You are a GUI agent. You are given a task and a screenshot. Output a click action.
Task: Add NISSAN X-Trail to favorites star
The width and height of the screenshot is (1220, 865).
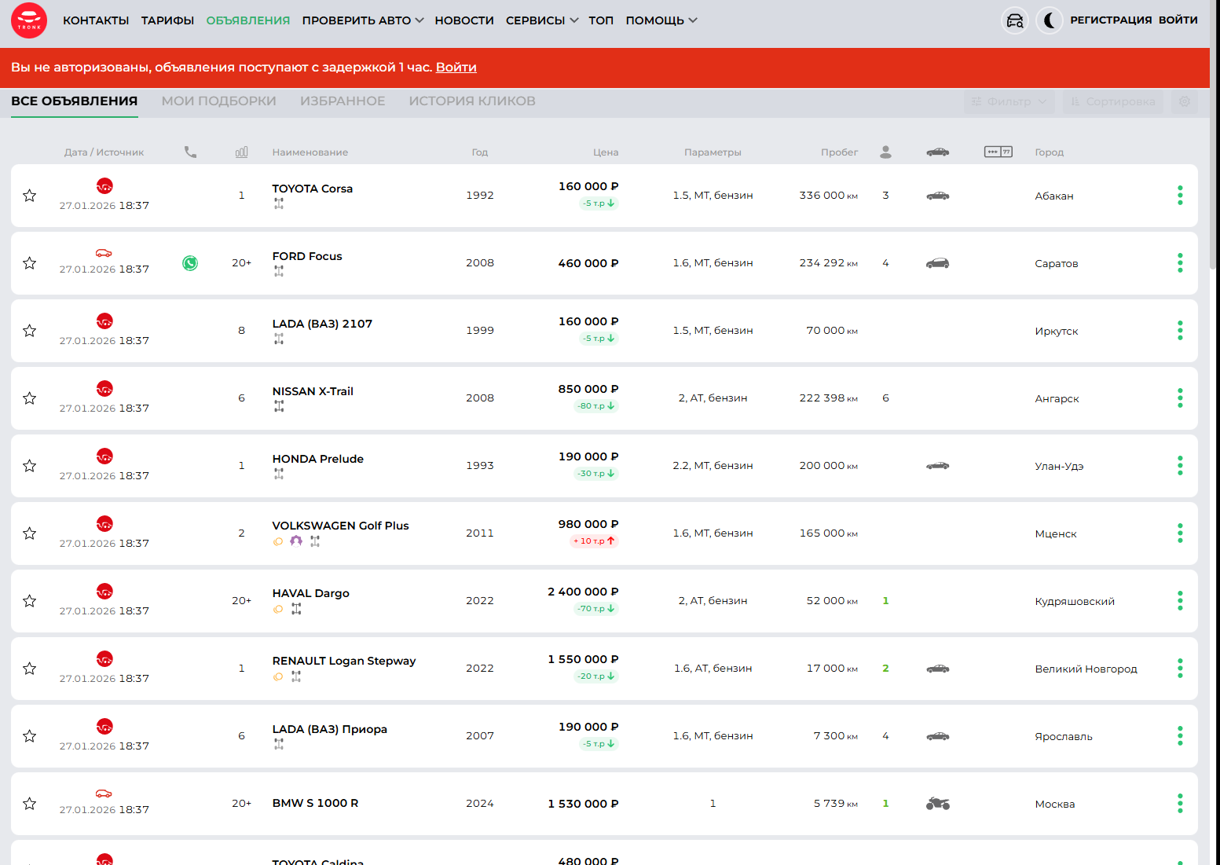coord(30,398)
